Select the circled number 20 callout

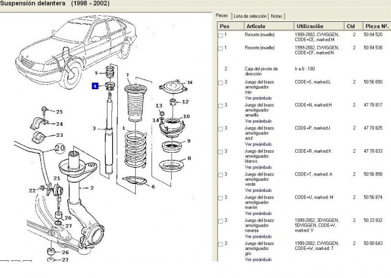[x=60, y=148]
